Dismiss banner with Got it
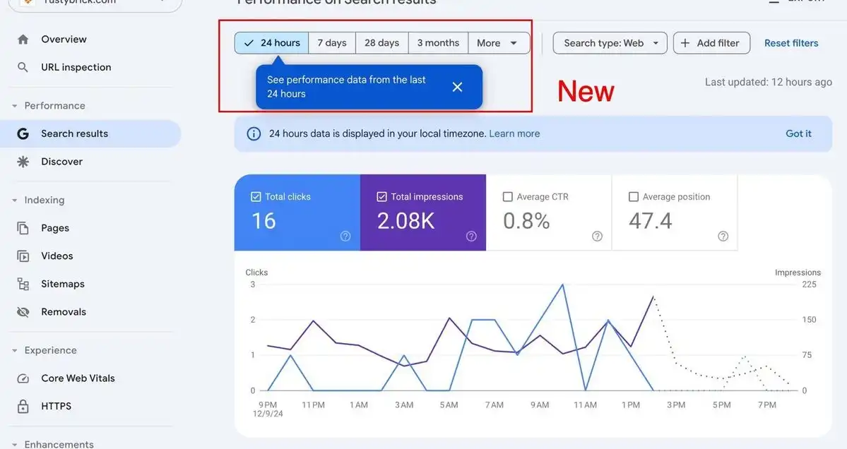This screenshot has height=449, width=847. coord(798,134)
